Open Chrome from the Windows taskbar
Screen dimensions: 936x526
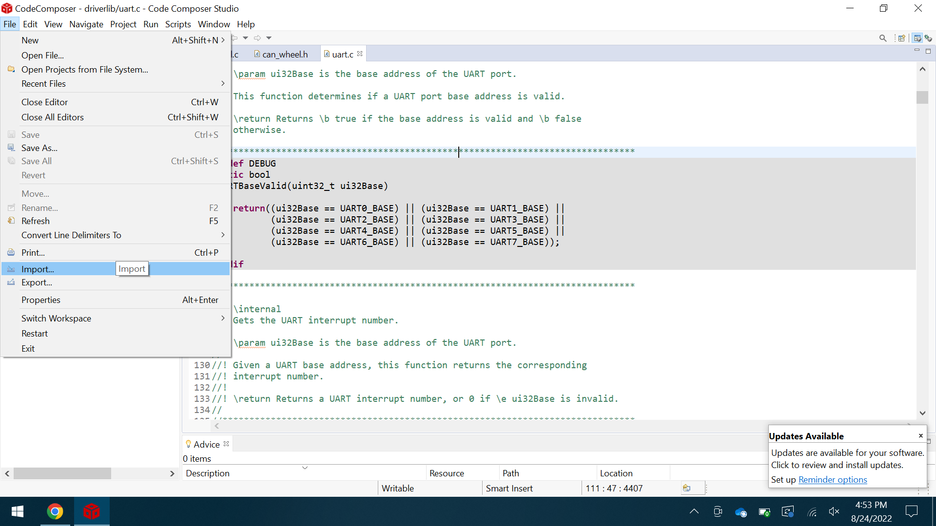tap(55, 511)
